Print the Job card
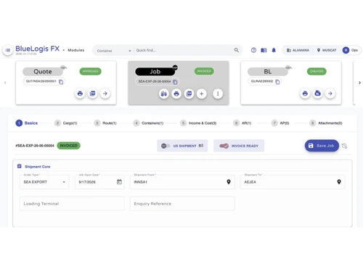 click(x=176, y=94)
